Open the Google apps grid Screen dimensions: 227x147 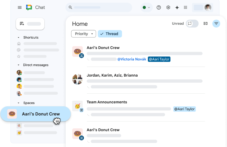click(x=186, y=7)
